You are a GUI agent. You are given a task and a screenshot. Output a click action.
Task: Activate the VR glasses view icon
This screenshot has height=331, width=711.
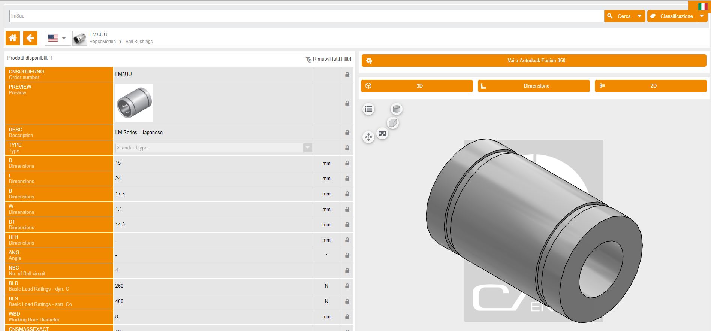click(x=382, y=133)
